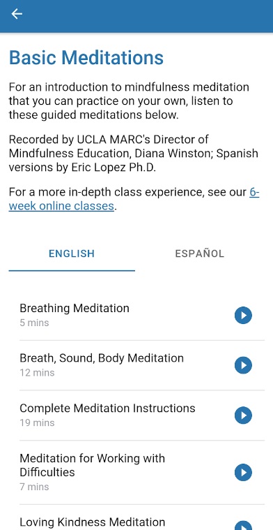Select Breath, Sound, Body Meditation title
273x530 pixels.
(102, 358)
